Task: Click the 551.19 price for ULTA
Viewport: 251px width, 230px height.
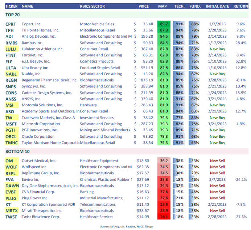Action: [147, 68]
